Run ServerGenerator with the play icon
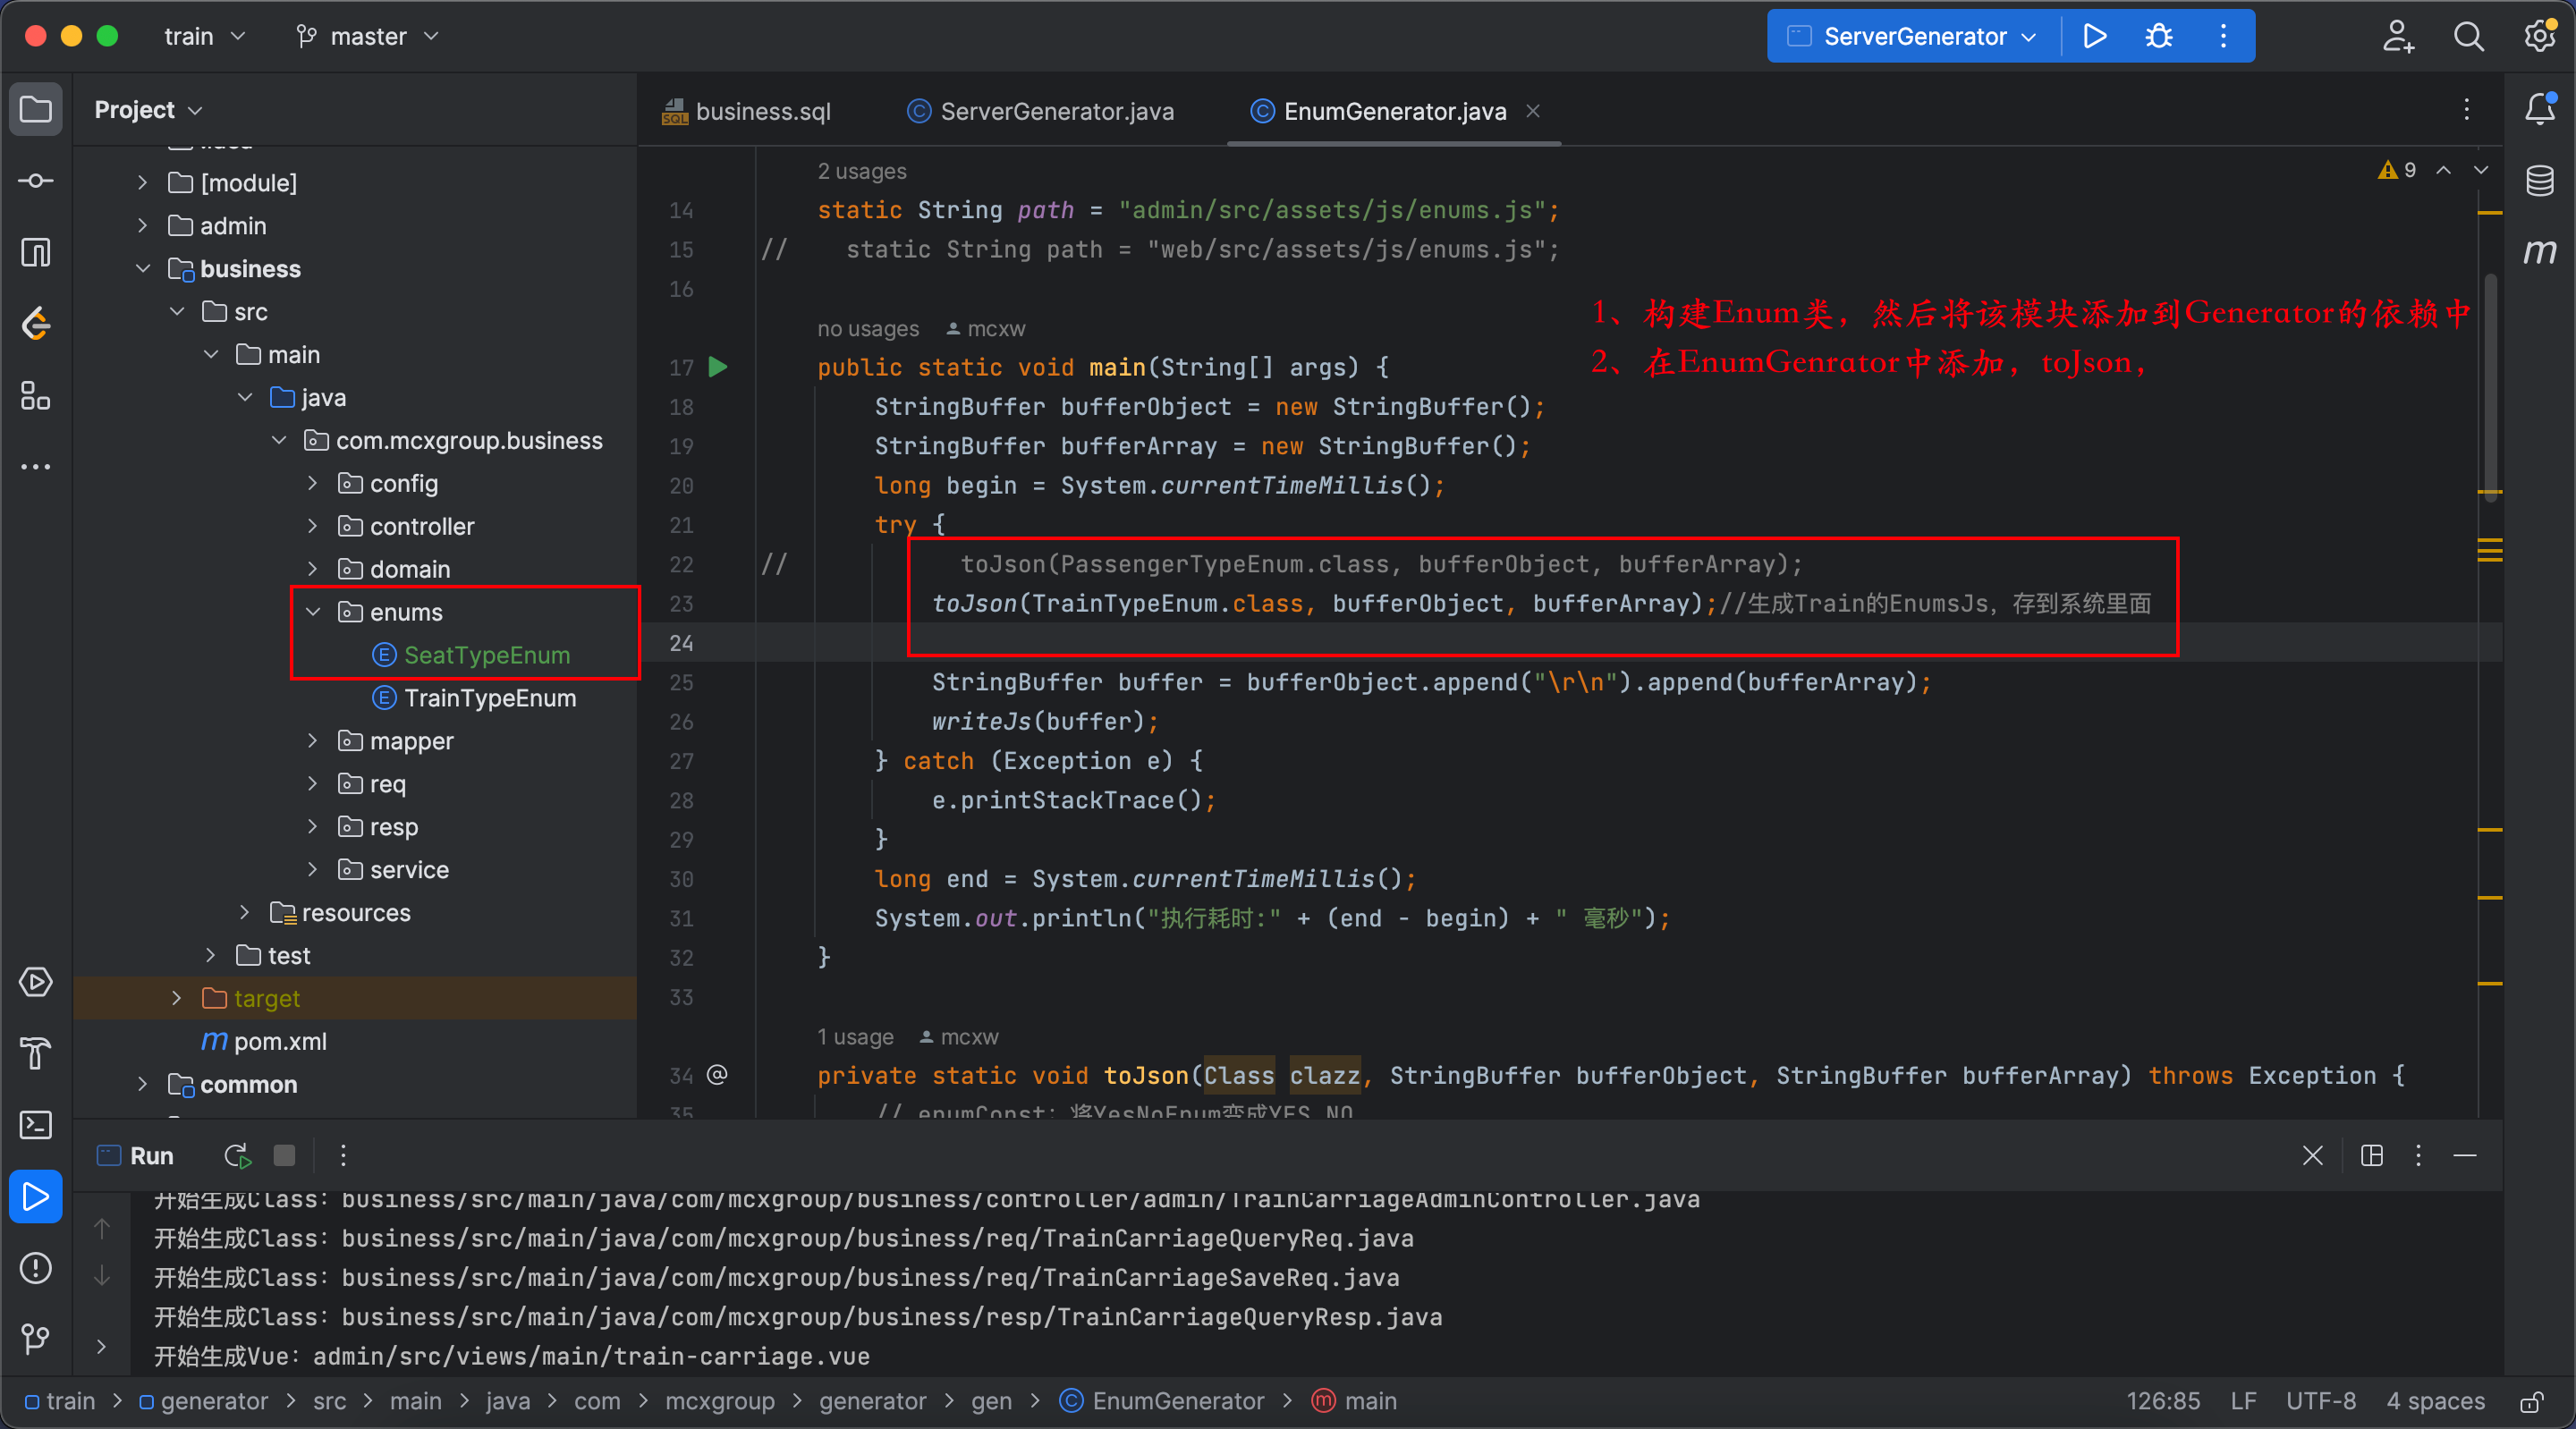The height and width of the screenshot is (1429, 2576). [2094, 37]
